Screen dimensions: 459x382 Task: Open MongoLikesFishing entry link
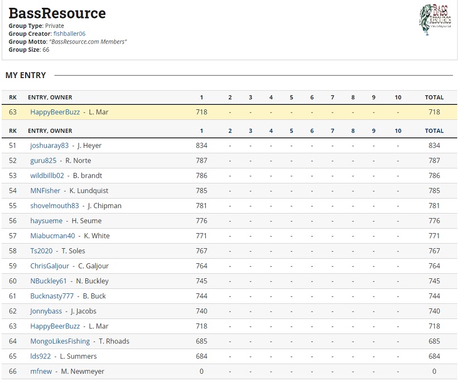tap(60, 341)
